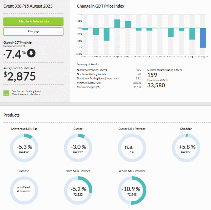Click the $2,333 Skim Milk Powder price
Viewport: 211px width, 210px height.
(x=78, y=194)
